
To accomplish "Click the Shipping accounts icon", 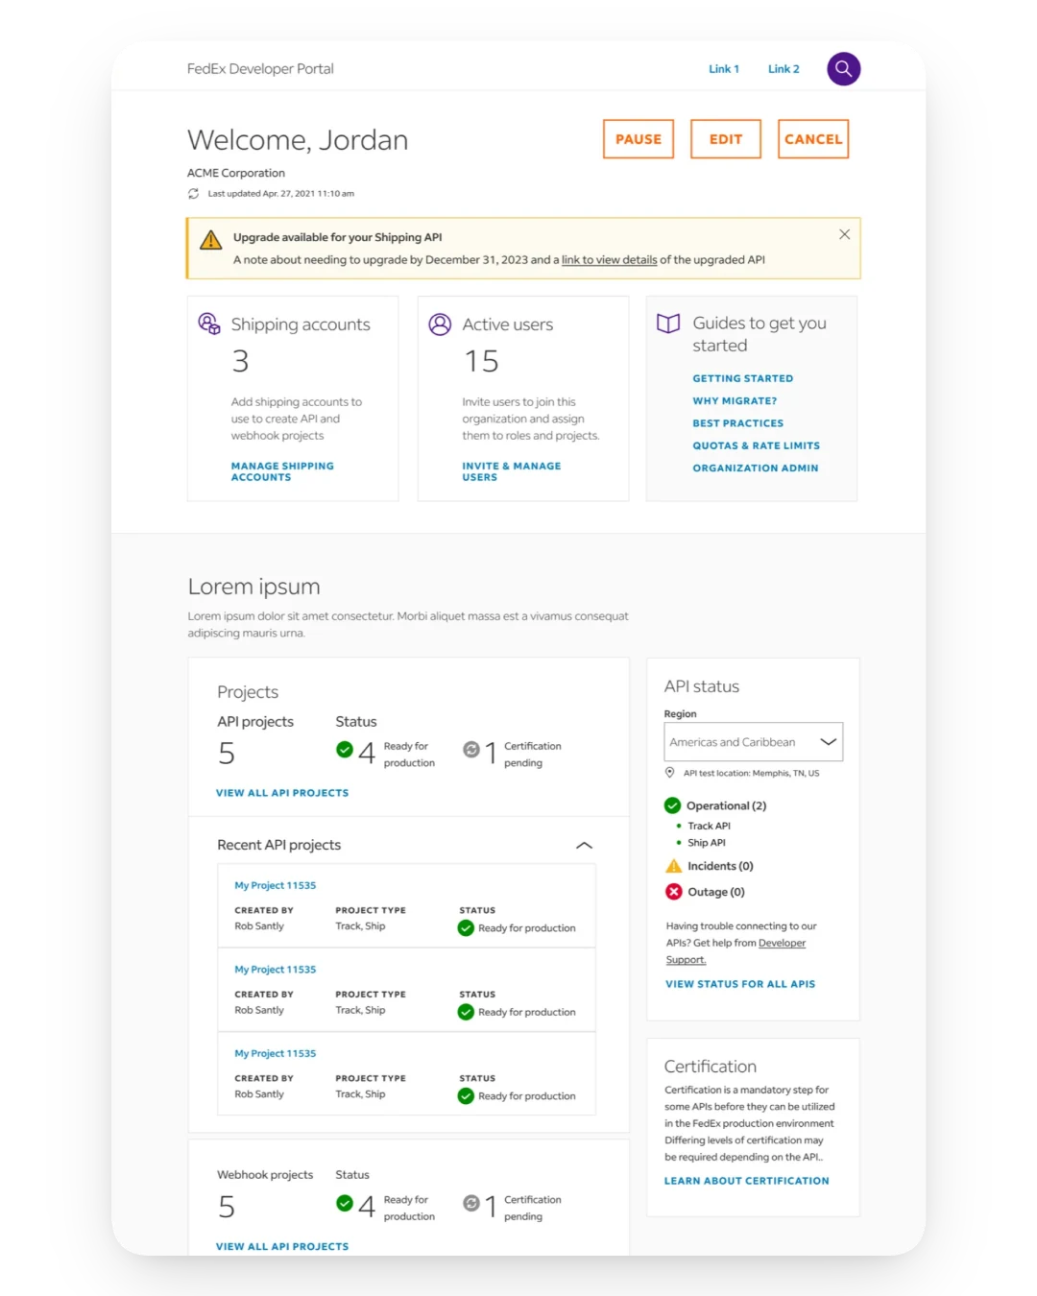I will 208,324.
